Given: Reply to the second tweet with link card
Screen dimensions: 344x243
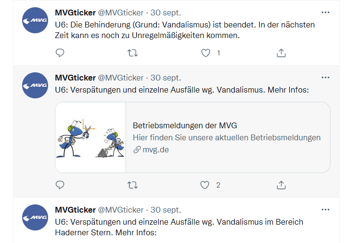Looking at the screenshot, I should click(60, 185).
